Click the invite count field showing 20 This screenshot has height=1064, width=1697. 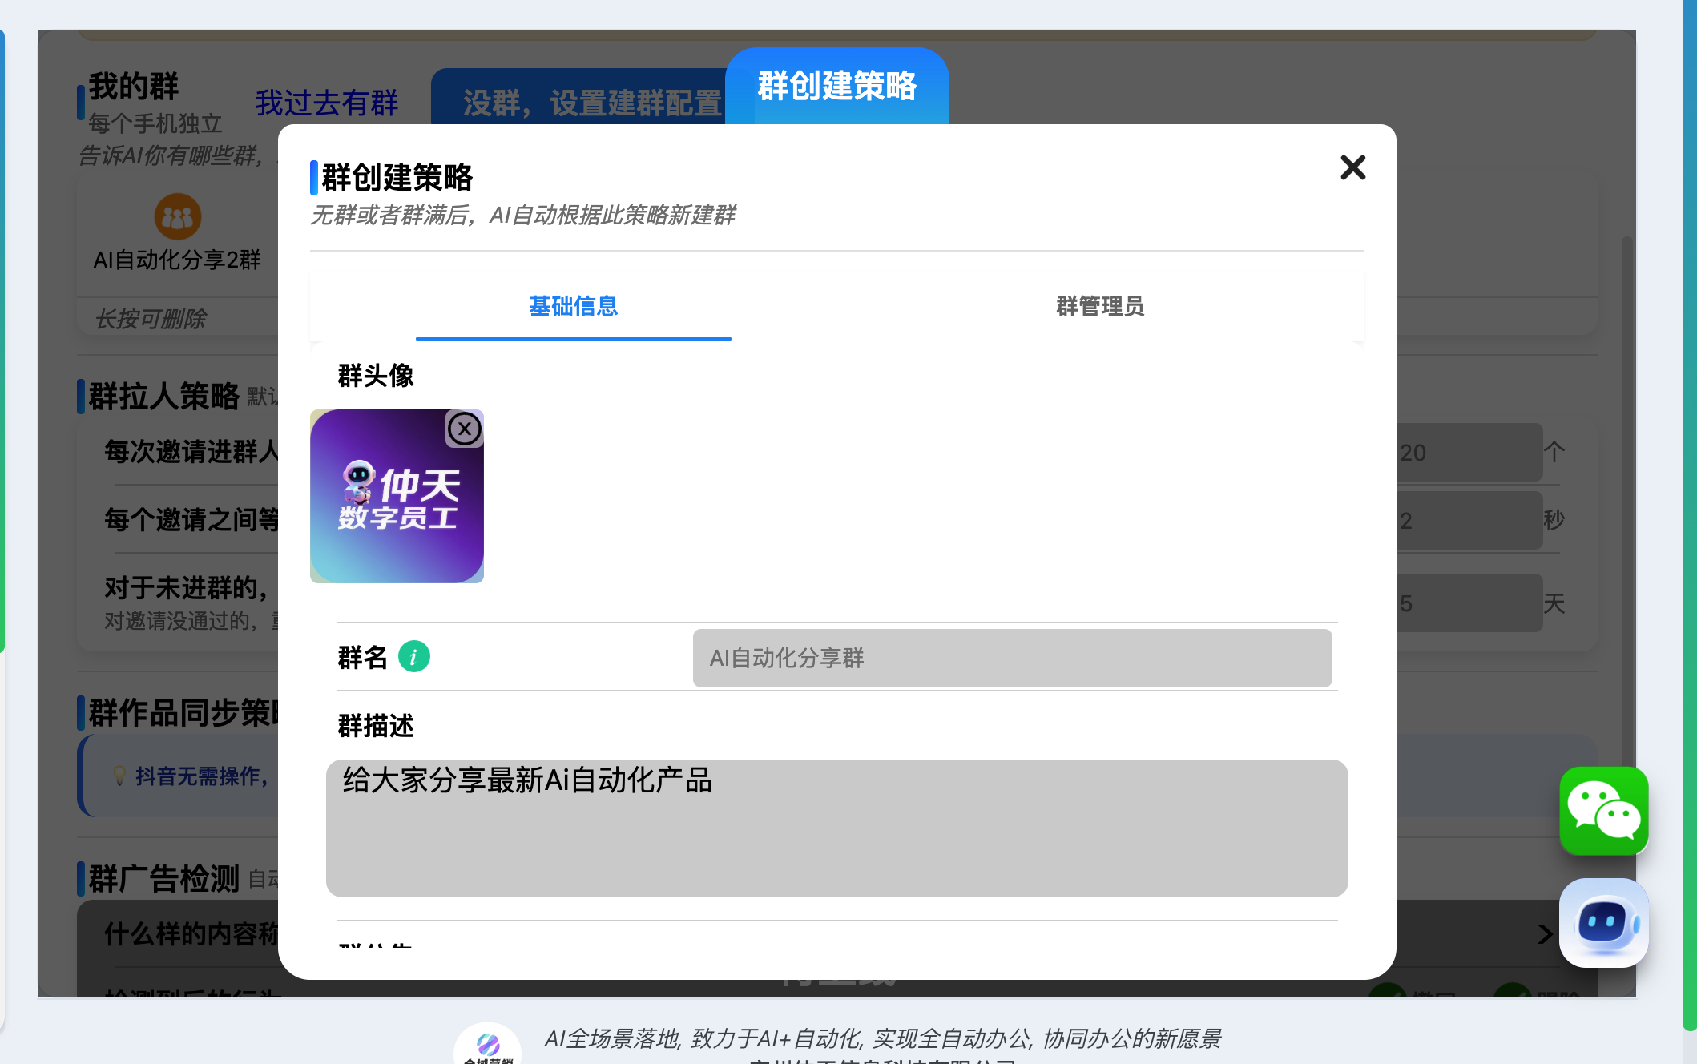(x=1469, y=453)
